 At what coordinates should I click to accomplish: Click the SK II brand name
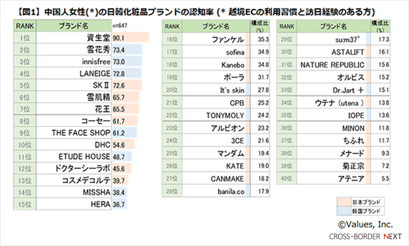(x=101, y=85)
